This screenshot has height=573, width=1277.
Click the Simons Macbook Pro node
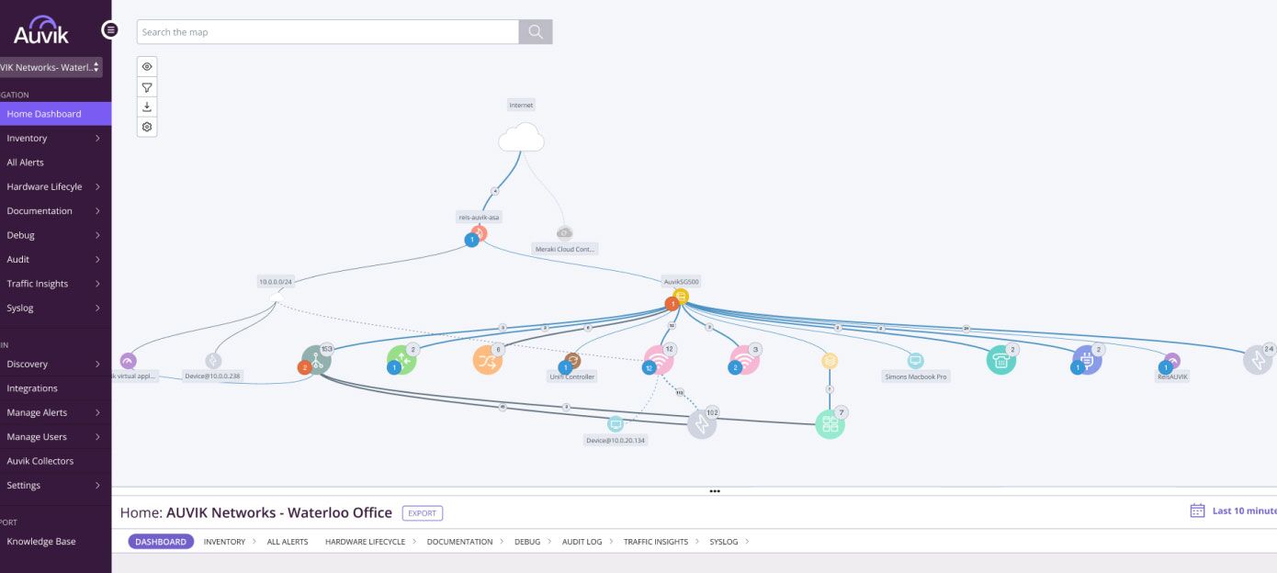coord(913,363)
